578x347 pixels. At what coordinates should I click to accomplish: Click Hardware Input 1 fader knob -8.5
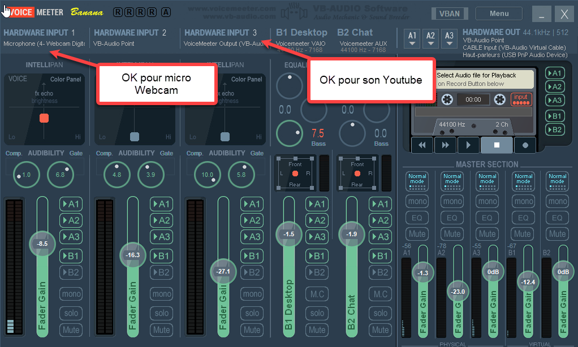tap(42, 244)
